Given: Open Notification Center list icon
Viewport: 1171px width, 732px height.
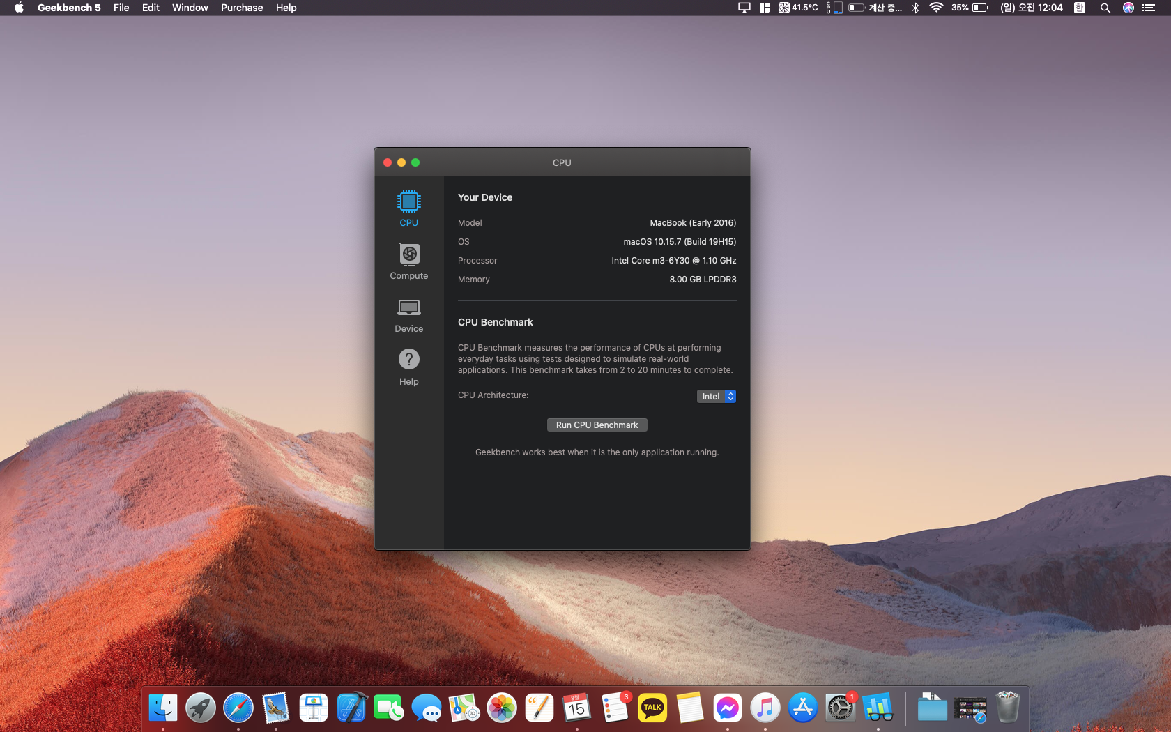Looking at the screenshot, I should coord(1149,8).
